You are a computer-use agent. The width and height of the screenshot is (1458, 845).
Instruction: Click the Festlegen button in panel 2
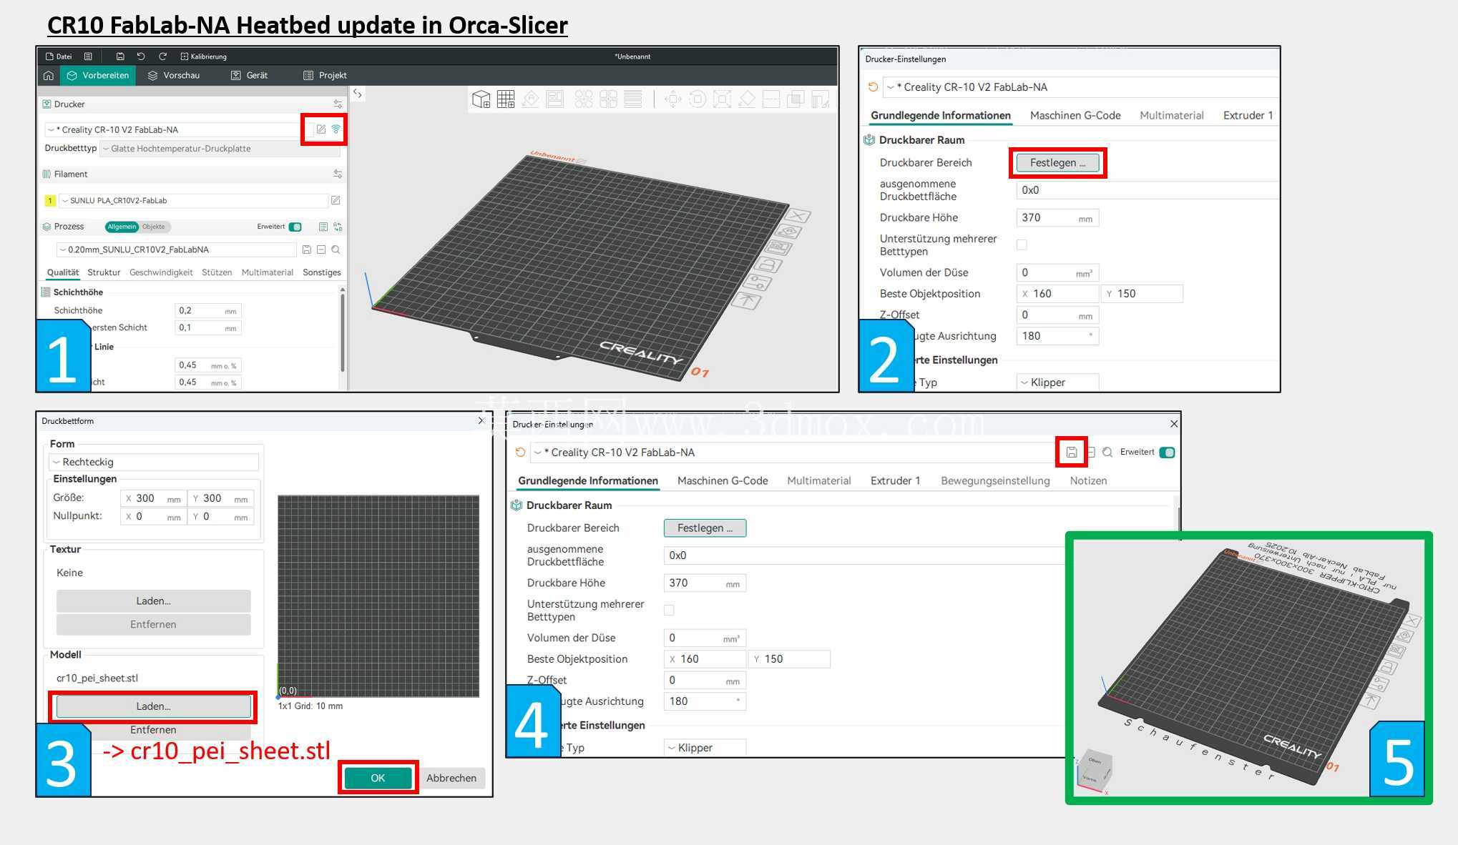point(1057,163)
